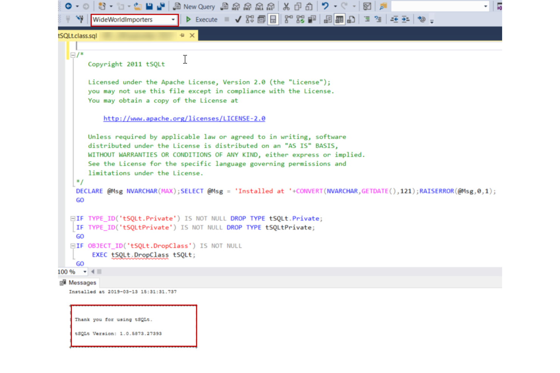Click the Open File folder icon
The image size is (560, 373).
coord(138,6)
